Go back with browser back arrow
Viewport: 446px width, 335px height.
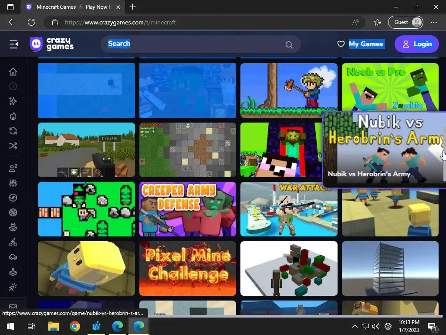coord(12,22)
